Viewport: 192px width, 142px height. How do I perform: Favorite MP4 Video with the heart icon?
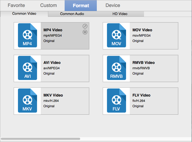pos(85,32)
